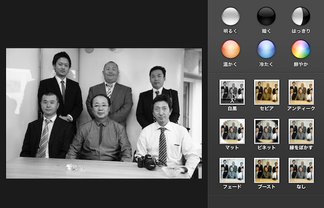The height and width of the screenshot is (208, 324).
Task: Select the half-tone はっきり contrast orb
Action: [301, 16]
